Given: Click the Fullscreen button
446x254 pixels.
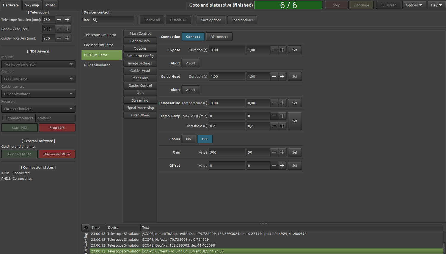Looking at the screenshot, I should pyautogui.click(x=388, y=5).
